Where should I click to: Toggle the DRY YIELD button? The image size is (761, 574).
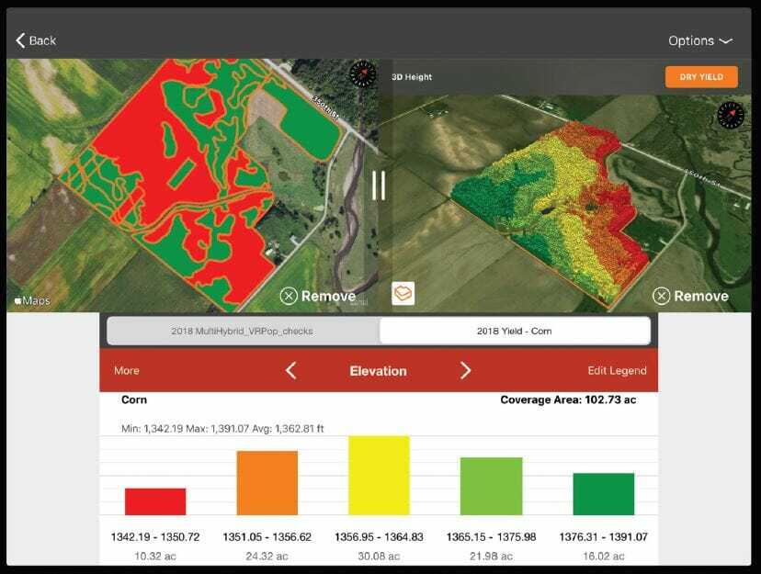(701, 77)
